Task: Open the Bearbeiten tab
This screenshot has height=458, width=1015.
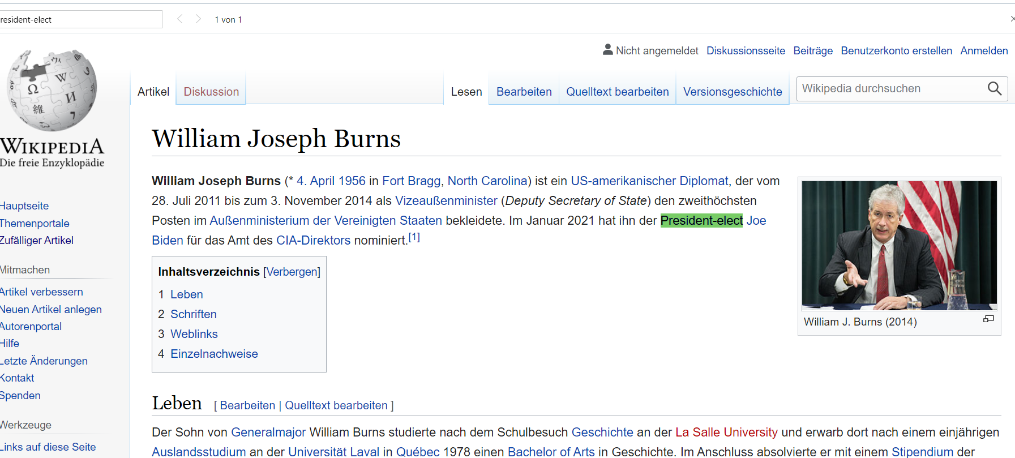Action: (x=524, y=92)
